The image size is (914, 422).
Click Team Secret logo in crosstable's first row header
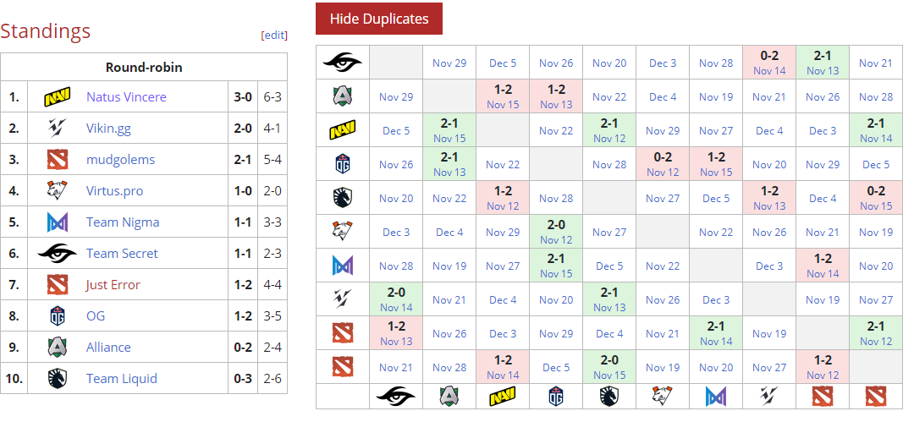click(342, 63)
